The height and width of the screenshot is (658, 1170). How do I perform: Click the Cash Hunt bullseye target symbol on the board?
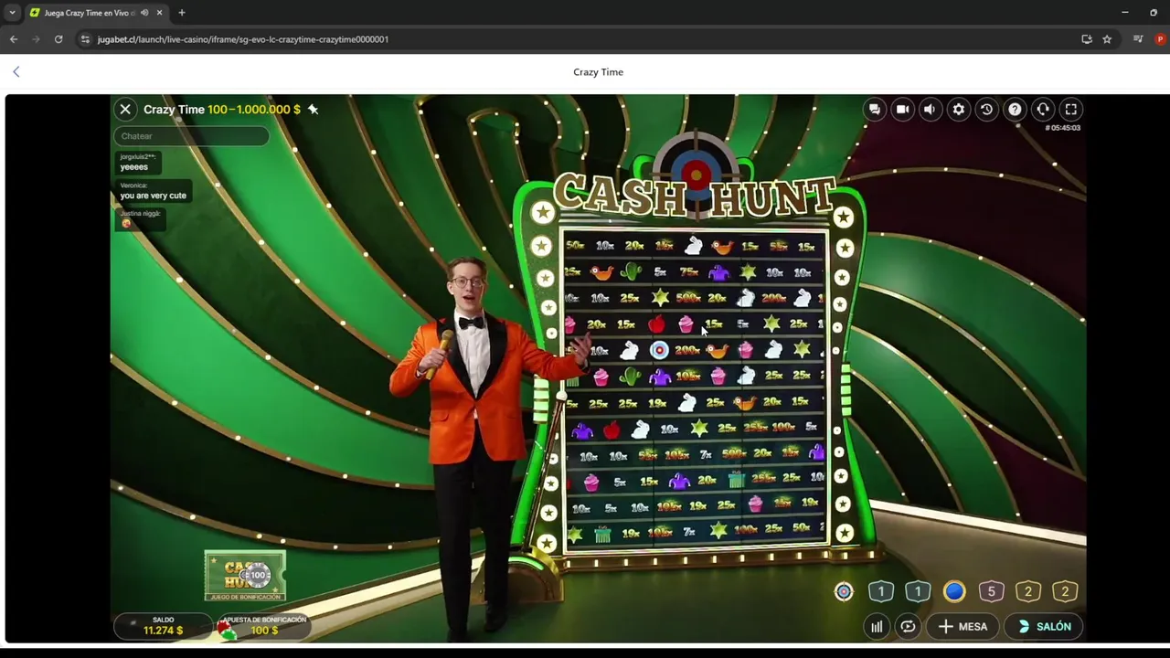[x=659, y=350]
